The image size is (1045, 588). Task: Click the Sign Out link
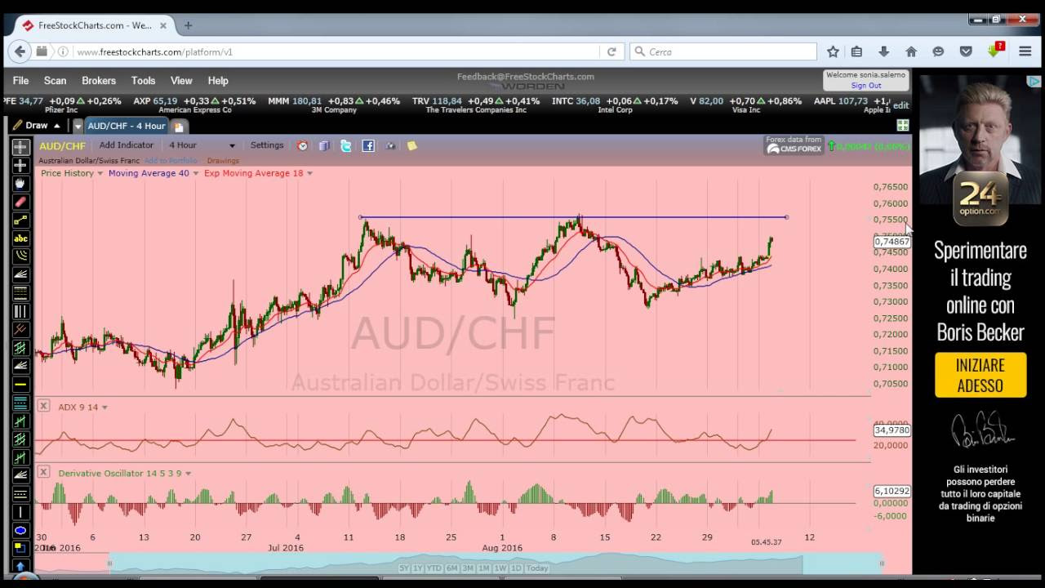coord(866,86)
